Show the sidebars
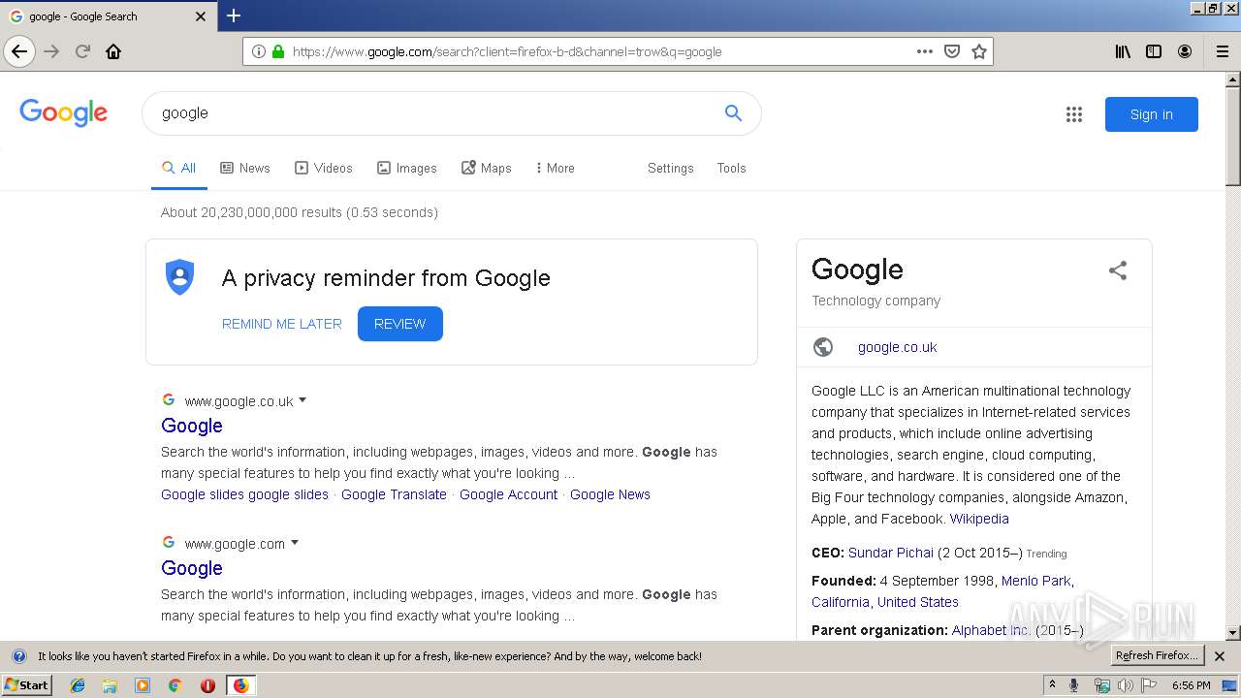This screenshot has width=1241, height=698. [x=1154, y=51]
